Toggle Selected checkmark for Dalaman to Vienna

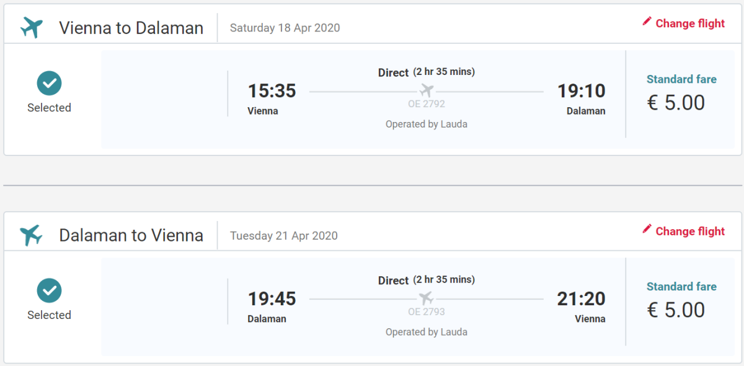[49, 290]
